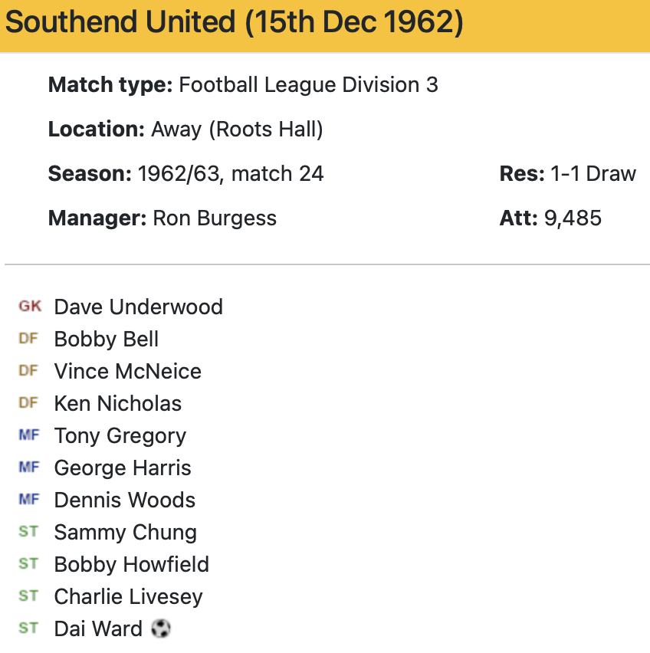Open Dave Underwood player link

[x=138, y=307]
